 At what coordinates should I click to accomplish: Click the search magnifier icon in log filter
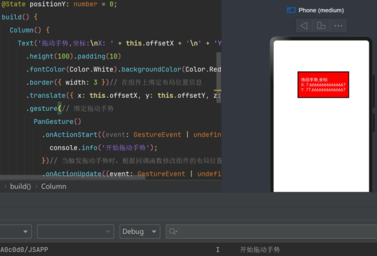click(x=173, y=231)
